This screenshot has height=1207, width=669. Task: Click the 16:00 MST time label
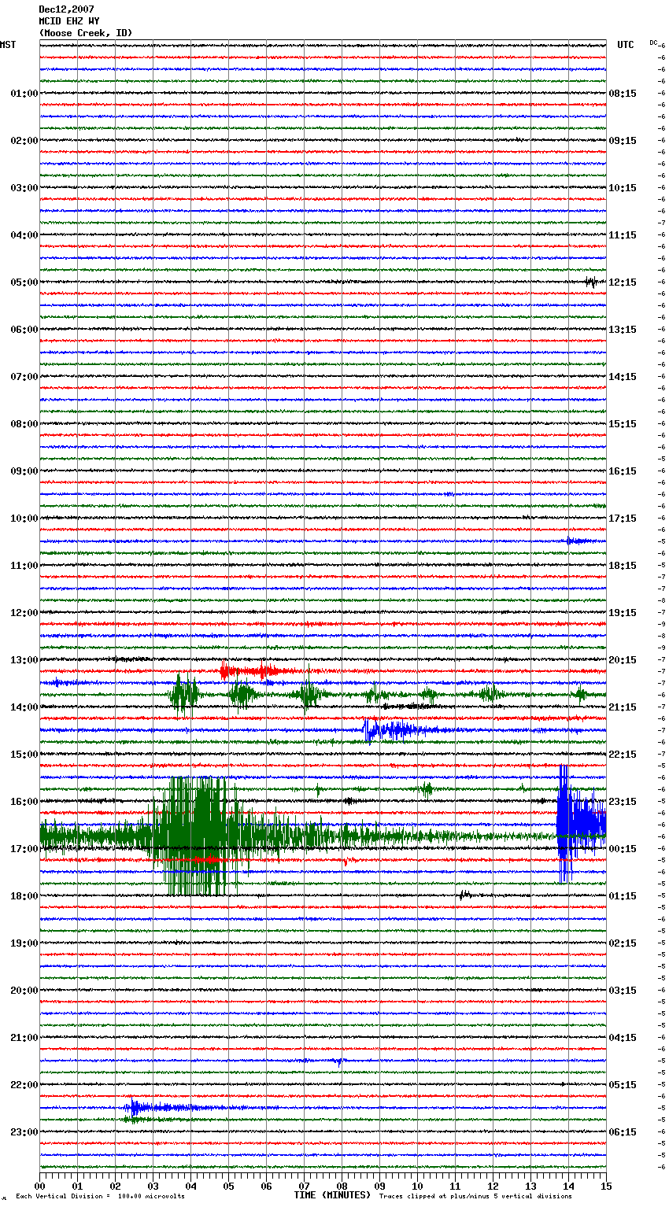(24, 802)
